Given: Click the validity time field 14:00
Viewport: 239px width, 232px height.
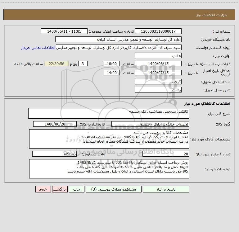Looking at the screenshot, I should [x=111, y=73].
